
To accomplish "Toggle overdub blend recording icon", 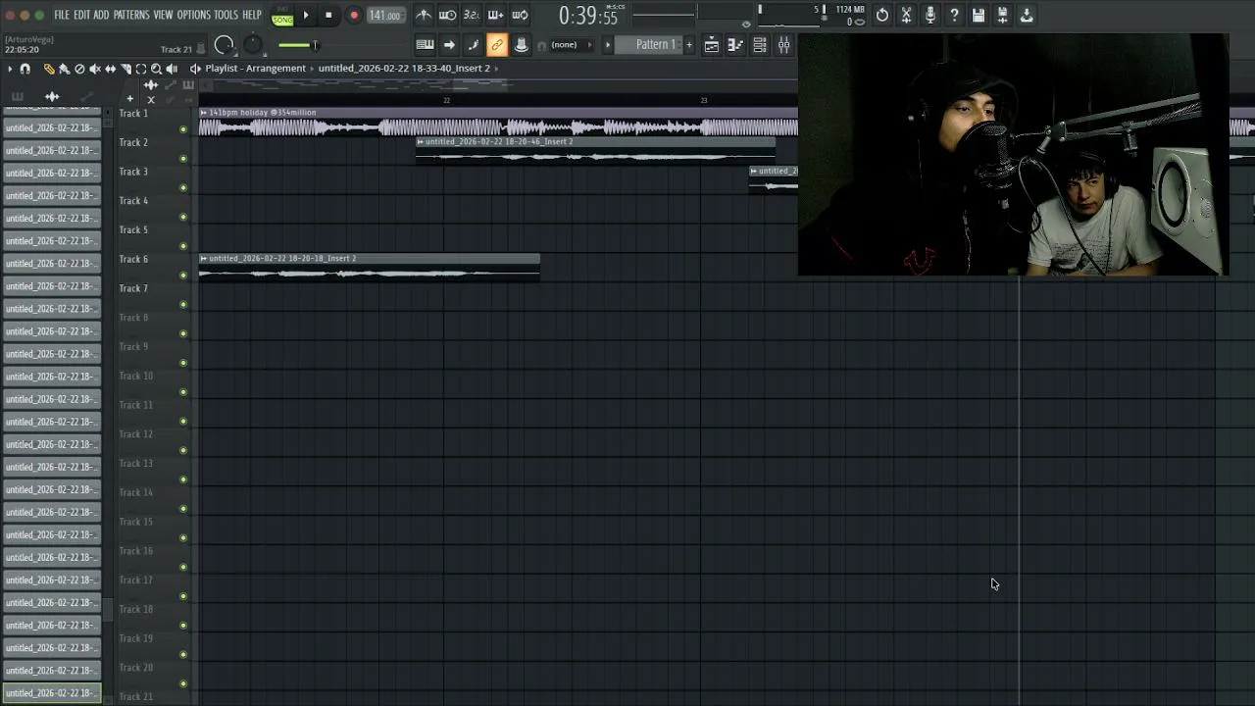I will tap(496, 15).
